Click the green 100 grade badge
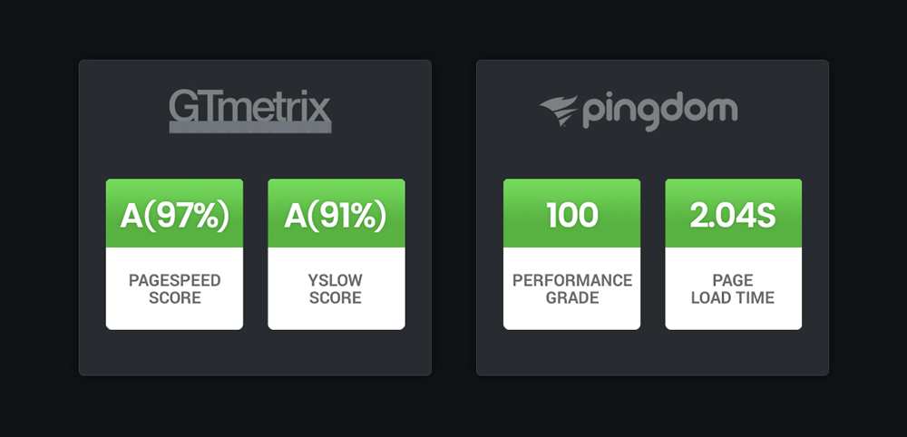This screenshot has height=437, width=907. coord(571,214)
